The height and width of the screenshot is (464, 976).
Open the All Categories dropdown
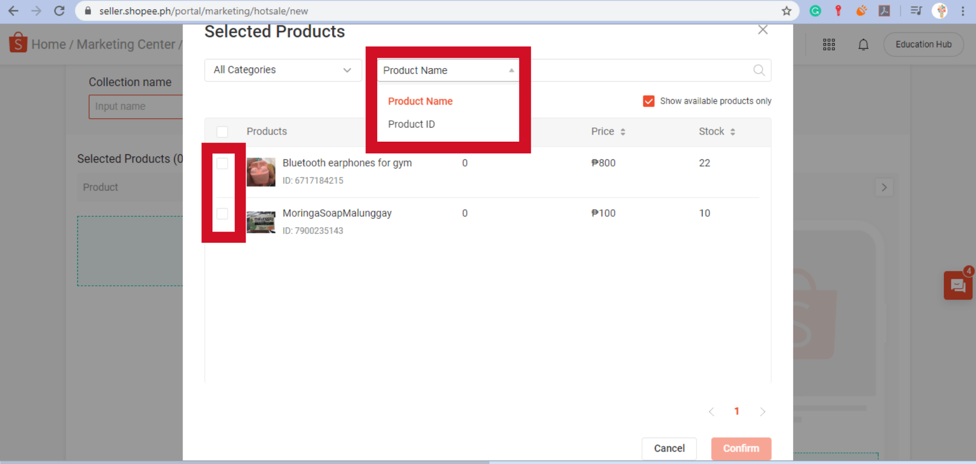(x=283, y=70)
